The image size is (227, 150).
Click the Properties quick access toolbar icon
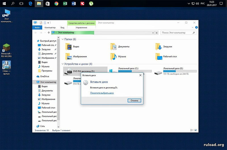coord(41,23)
